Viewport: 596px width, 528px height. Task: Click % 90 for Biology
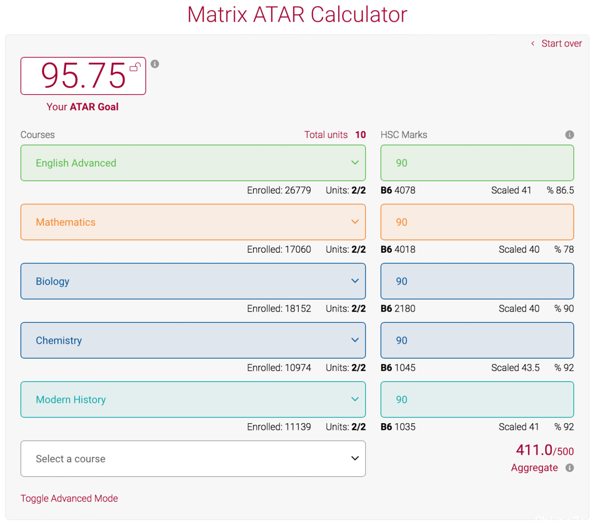click(x=564, y=308)
